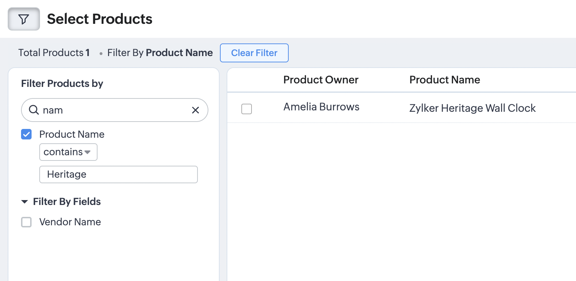
Task: Select the Amelia Burrows owner cell
Action: click(321, 107)
